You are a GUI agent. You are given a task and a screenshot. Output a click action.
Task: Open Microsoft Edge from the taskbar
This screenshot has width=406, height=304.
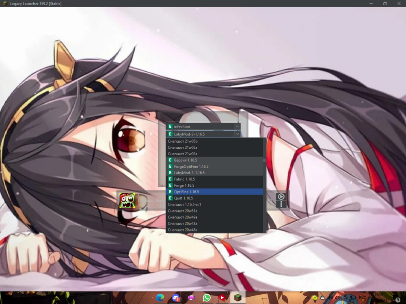pos(160,298)
